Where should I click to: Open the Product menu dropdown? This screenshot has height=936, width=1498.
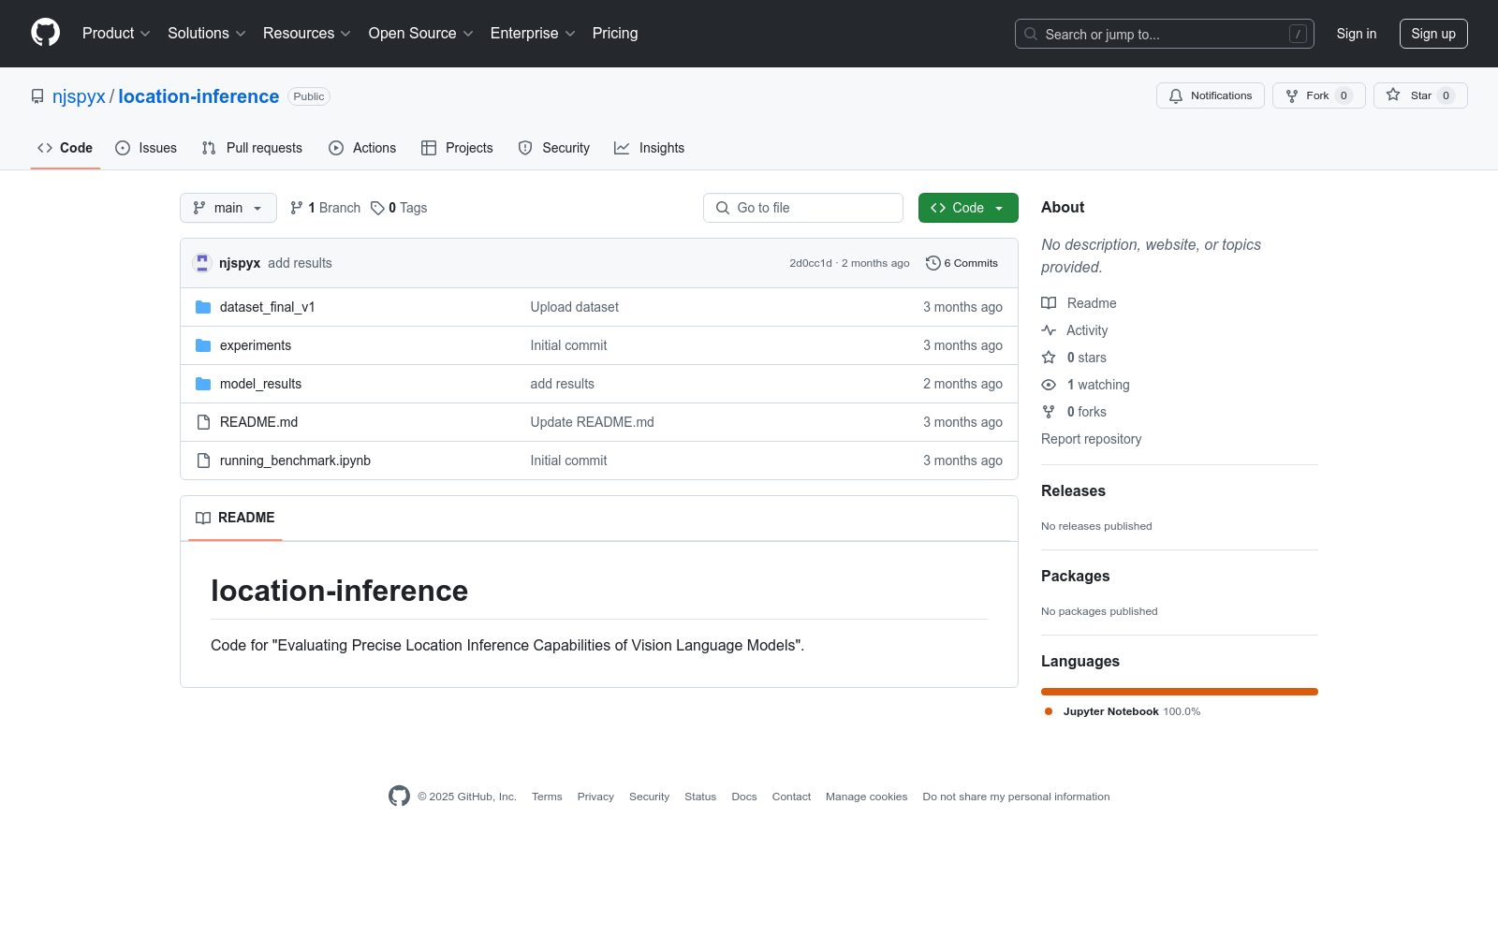coord(116,34)
